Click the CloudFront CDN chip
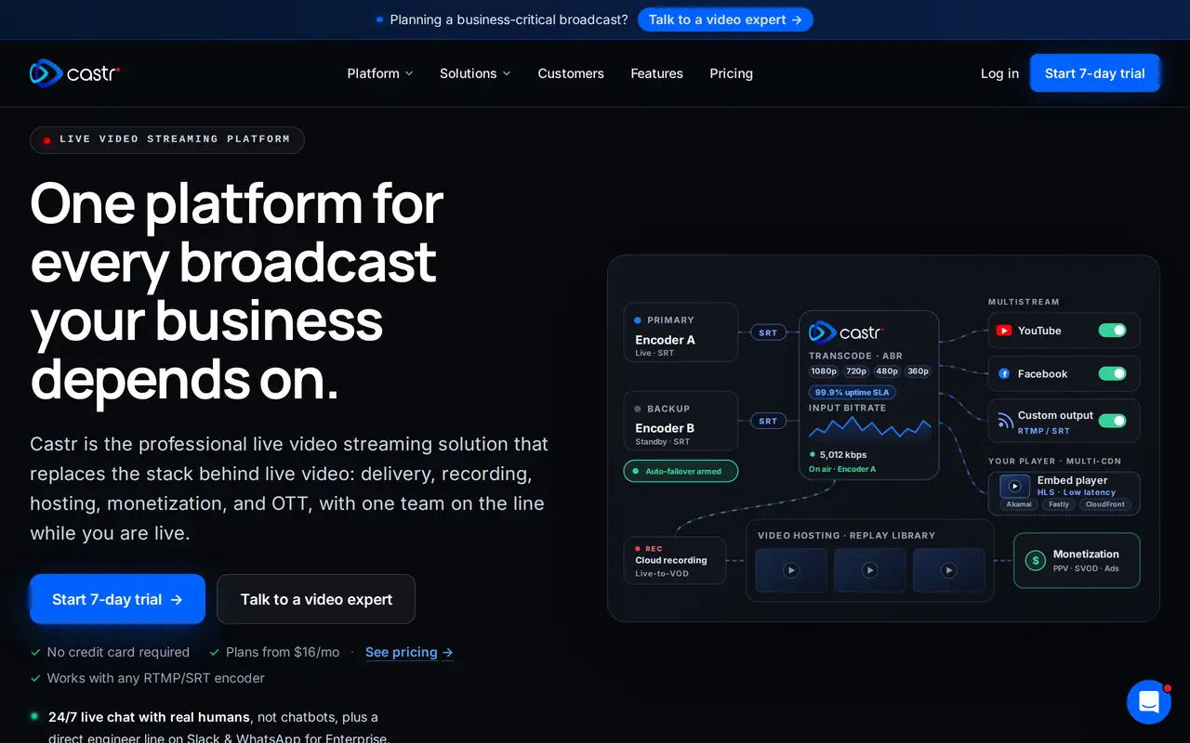This screenshot has height=743, width=1190. tap(1105, 504)
